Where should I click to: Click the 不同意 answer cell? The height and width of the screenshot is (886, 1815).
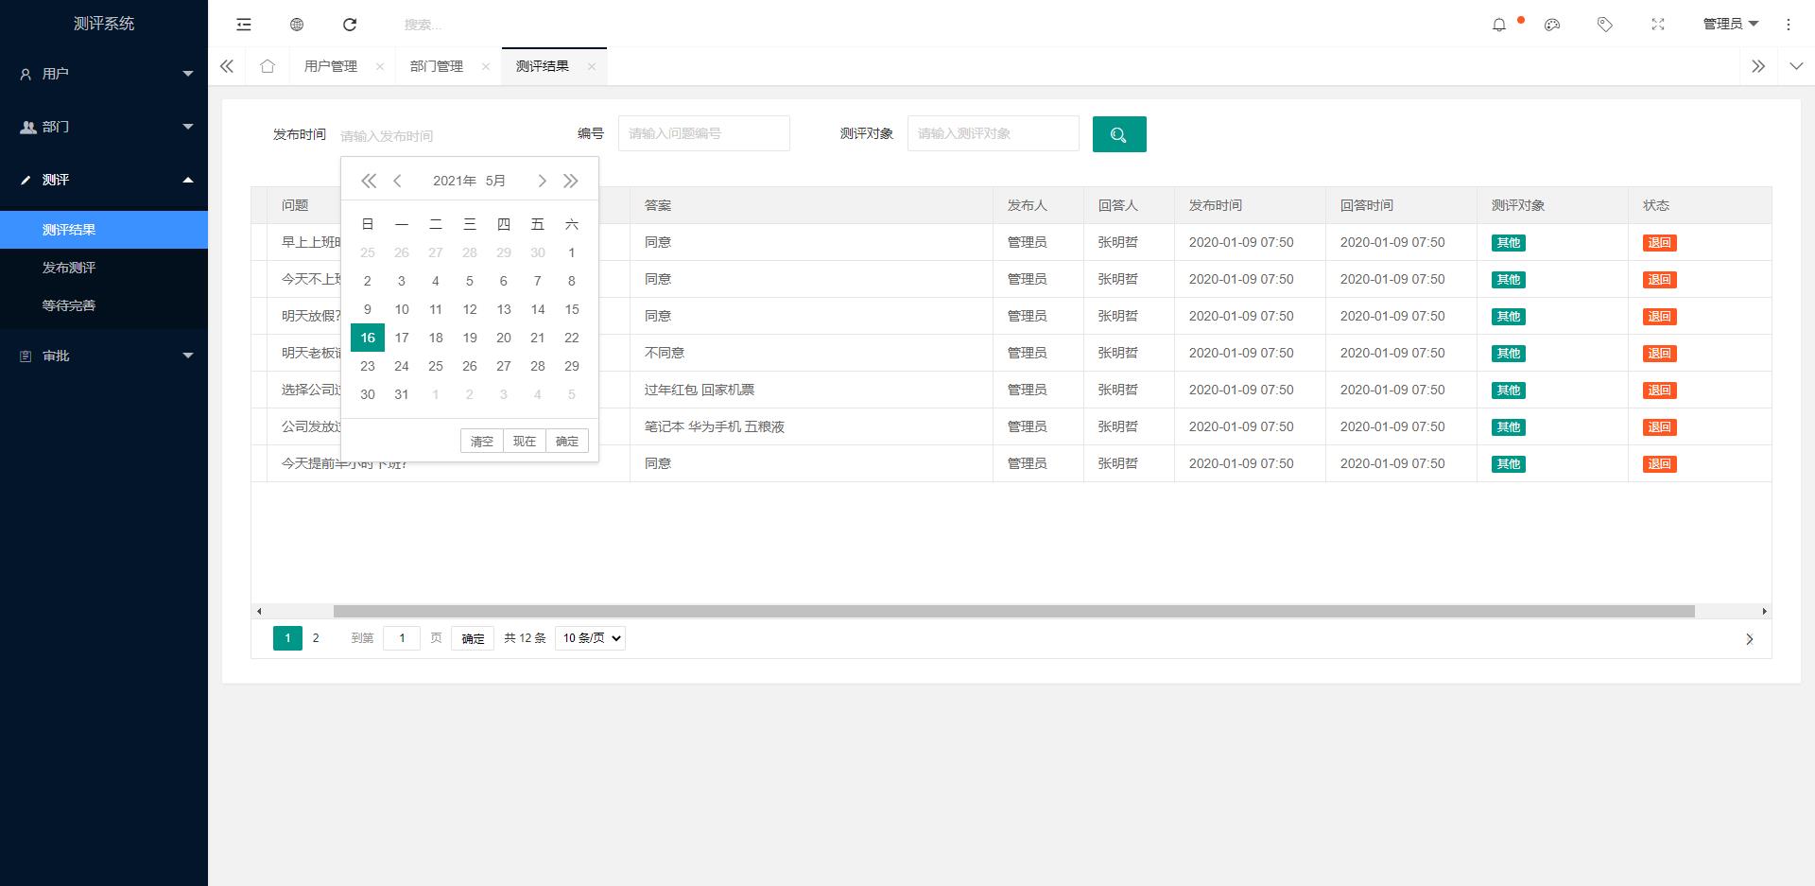pos(811,353)
